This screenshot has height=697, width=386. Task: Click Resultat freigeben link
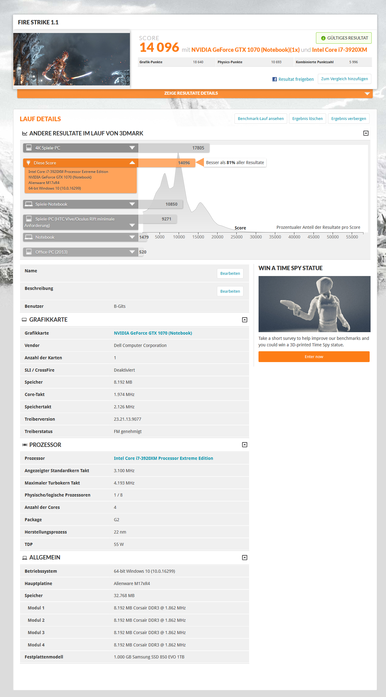tap(296, 79)
